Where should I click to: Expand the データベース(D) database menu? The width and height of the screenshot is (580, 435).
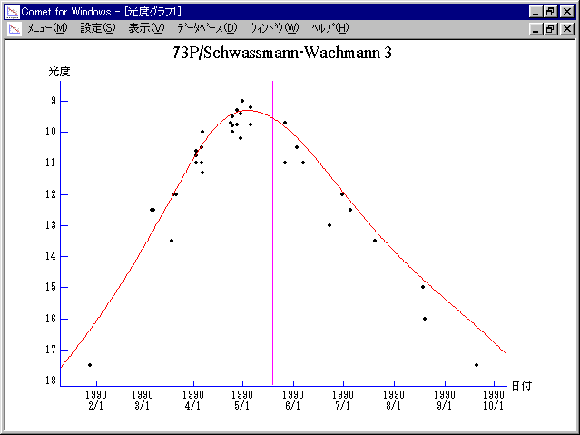tap(206, 28)
